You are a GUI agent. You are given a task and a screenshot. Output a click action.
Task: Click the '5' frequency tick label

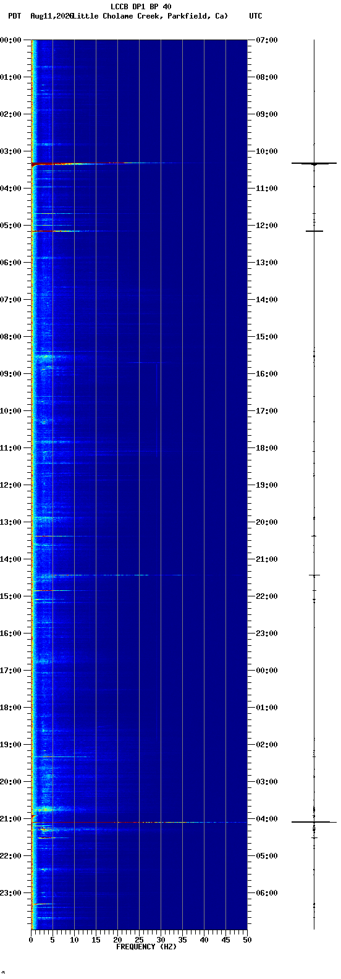click(53, 940)
